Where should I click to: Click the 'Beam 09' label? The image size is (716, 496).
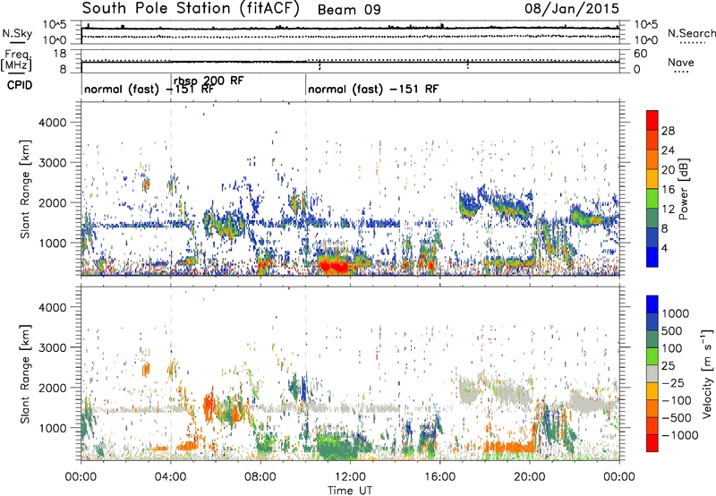click(349, 10)
